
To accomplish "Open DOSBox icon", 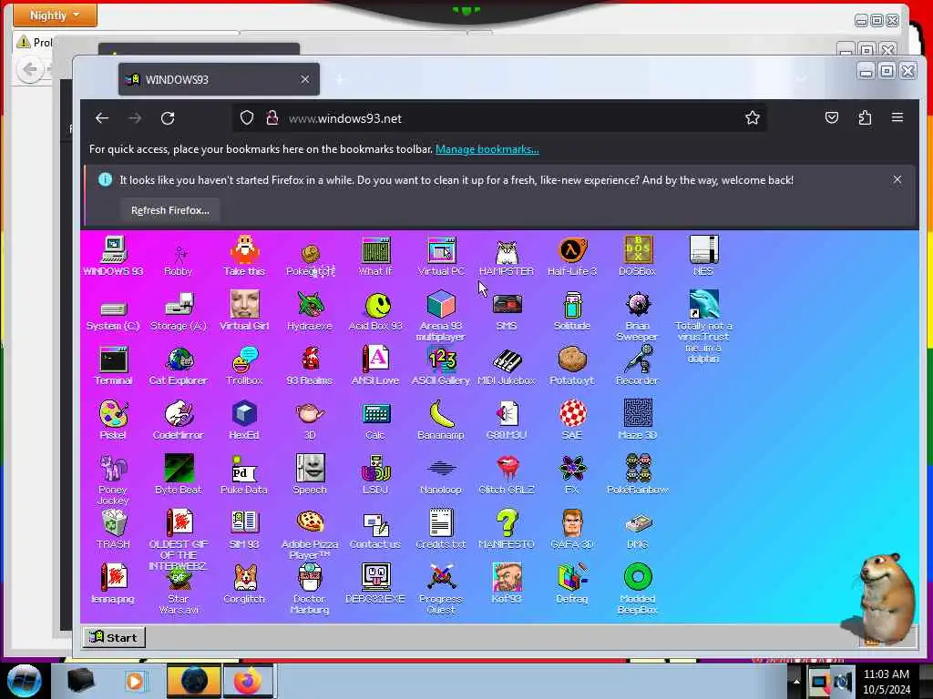I will tap(637, 256).
